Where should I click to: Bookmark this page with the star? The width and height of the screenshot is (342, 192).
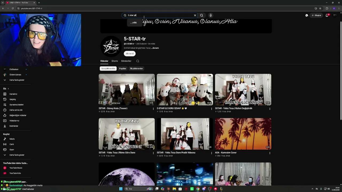click(x=320, y=8)
